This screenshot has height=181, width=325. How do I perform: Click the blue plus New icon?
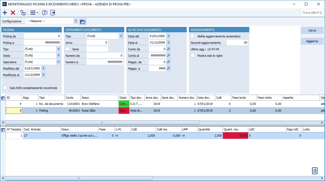pos(5,13)
